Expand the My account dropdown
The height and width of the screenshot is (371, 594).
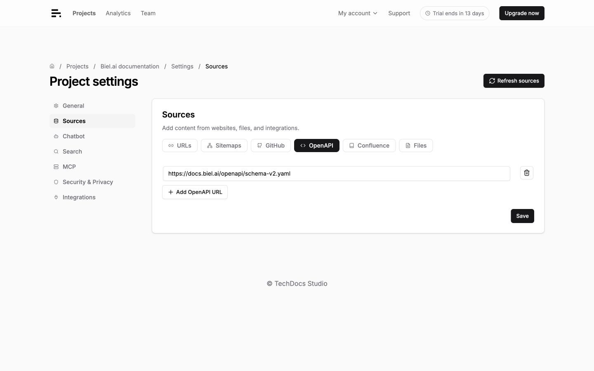tap(358, 13)
